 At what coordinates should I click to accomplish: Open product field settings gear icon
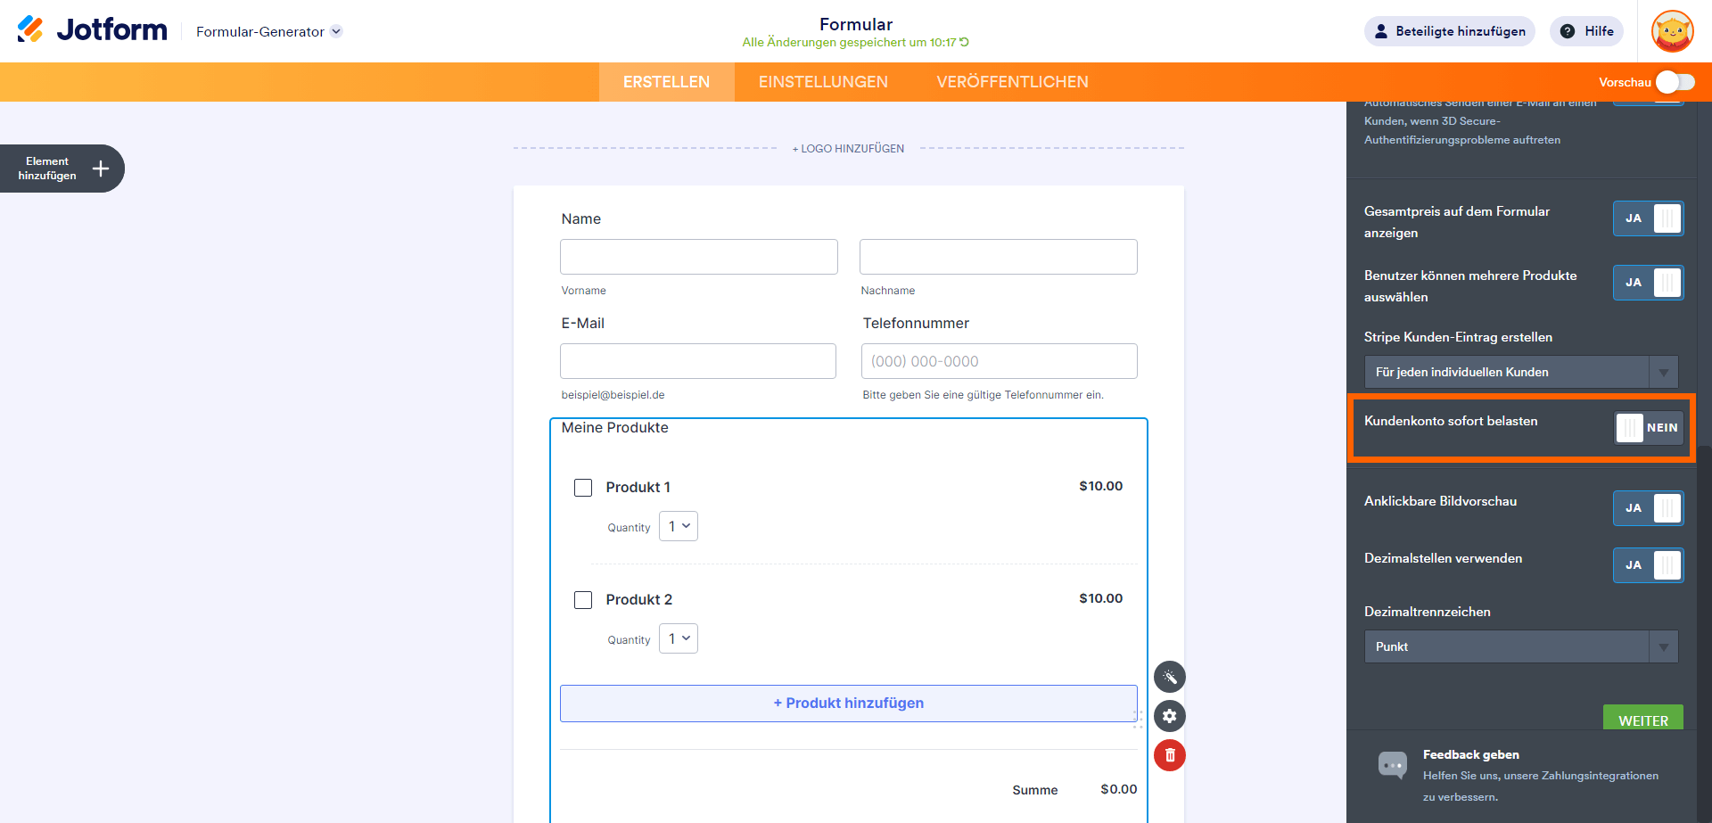tap(1169, 716)
